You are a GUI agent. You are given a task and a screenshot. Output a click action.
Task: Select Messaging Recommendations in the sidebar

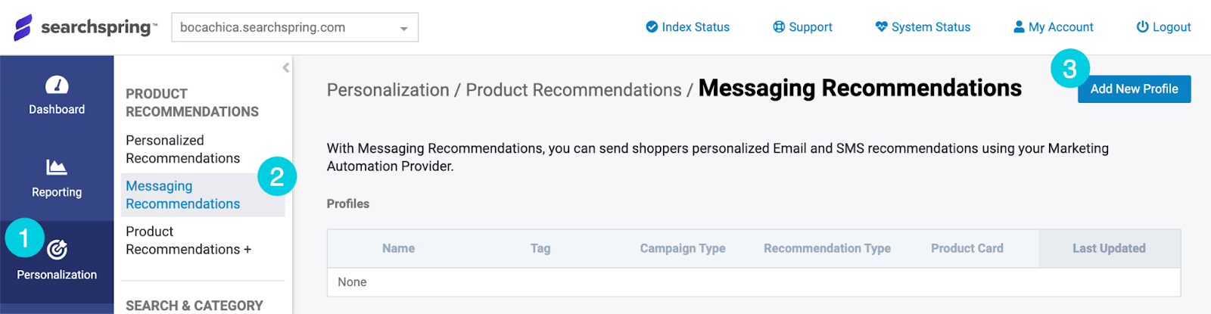coord(183,195)
